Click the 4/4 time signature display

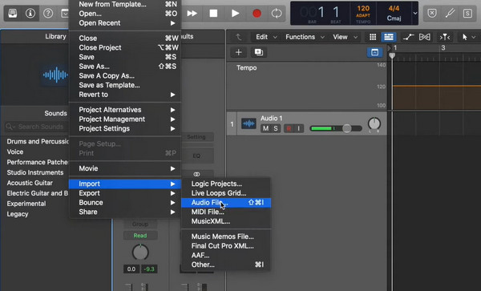click(394, 8)
